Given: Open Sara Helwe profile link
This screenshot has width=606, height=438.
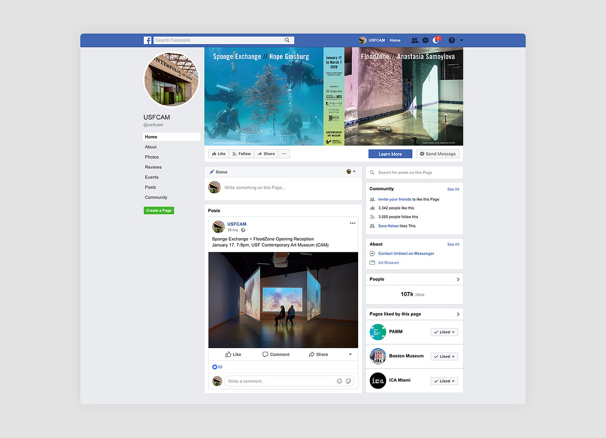Looking at the screenshot, I should [x=388, y=226].
